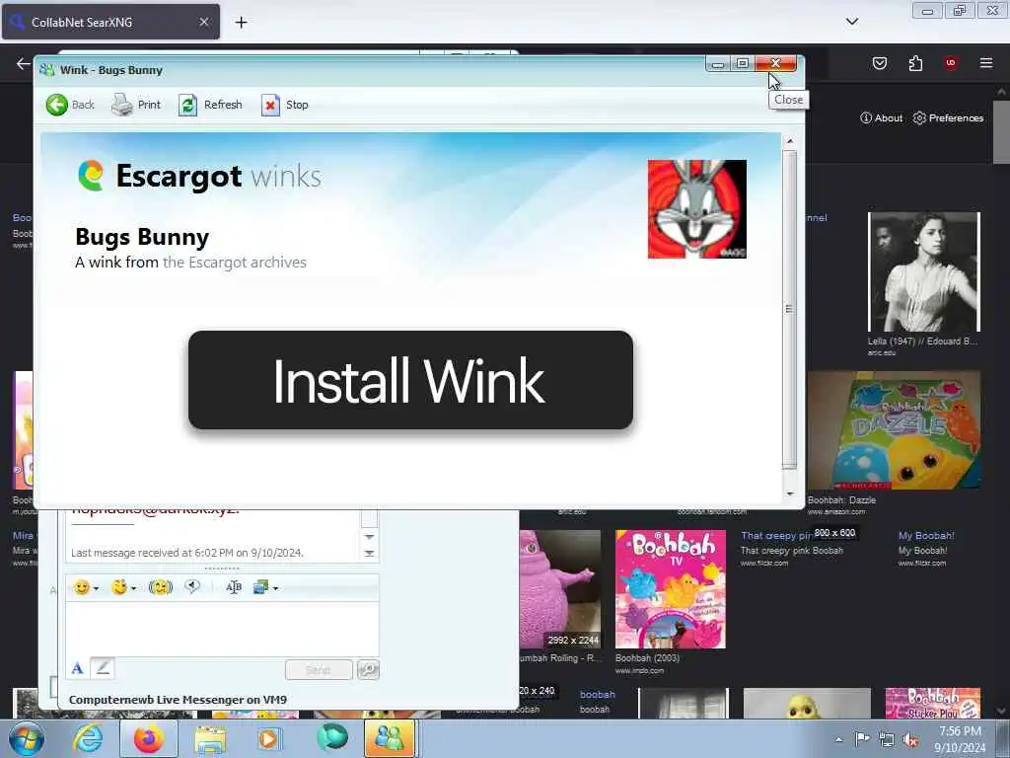Image resolution: width=1010 pixels, height=758 pixels.
Task: Click the background picture icon in Messenger
Action: (260, 587)
